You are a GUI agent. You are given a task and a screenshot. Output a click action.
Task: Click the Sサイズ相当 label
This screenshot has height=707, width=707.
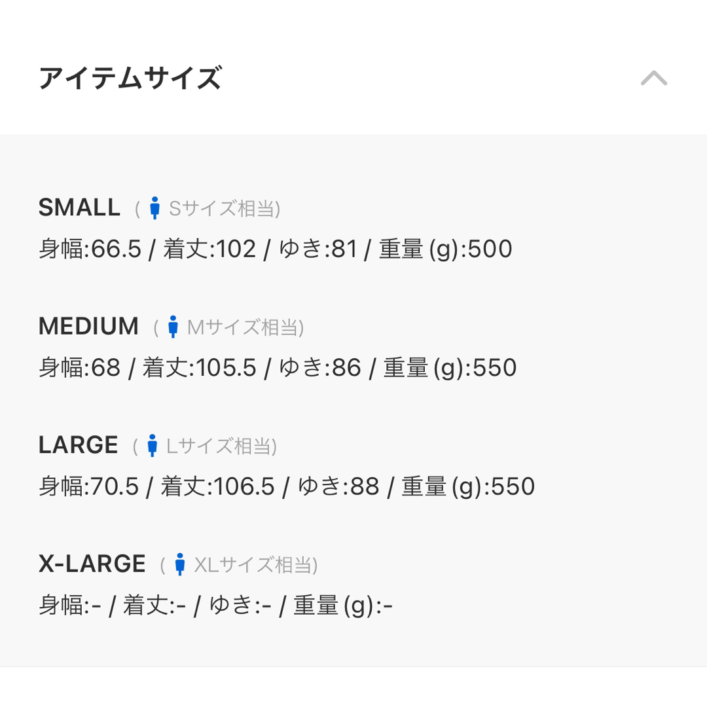(224, 209)
